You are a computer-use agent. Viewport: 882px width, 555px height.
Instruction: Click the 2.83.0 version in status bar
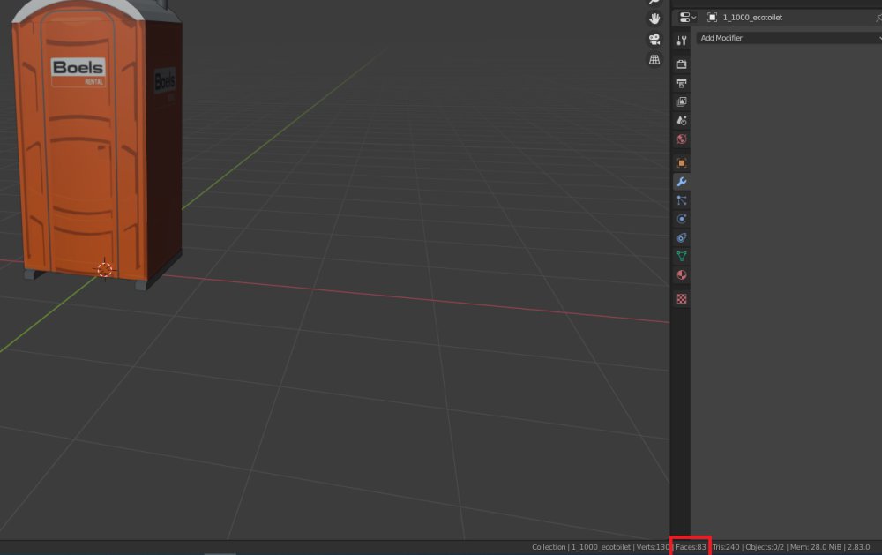[x=858, y=547]
